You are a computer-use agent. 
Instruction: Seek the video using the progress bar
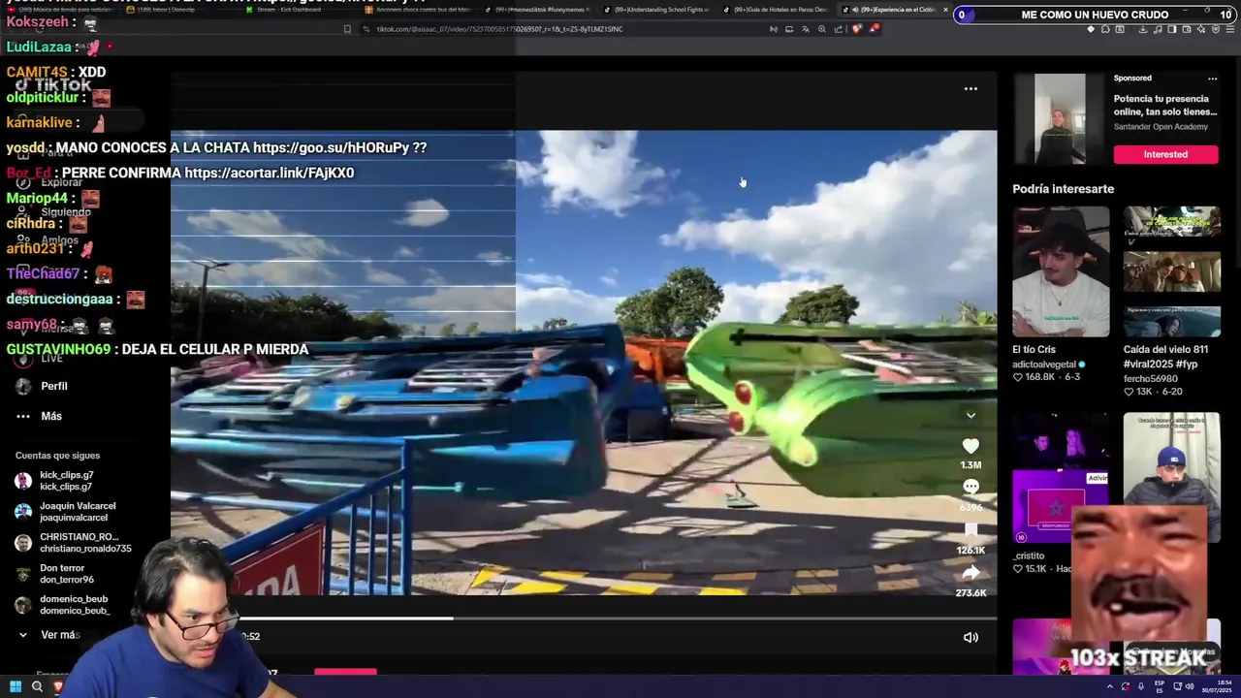pyautogui.click(x=618, y=619)
